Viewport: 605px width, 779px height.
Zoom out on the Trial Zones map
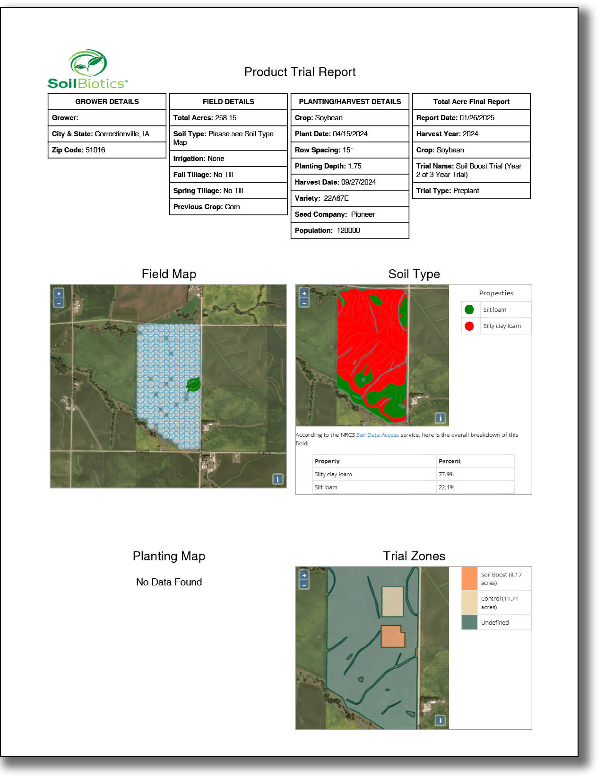tap(304, 584)
